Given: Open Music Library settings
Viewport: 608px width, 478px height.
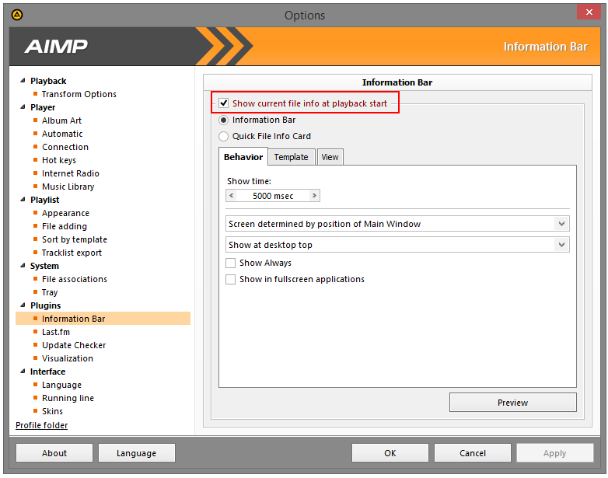Looking at the screenshot, I should [68, 187].
